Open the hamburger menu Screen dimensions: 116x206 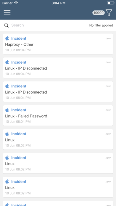coord(7,13)
